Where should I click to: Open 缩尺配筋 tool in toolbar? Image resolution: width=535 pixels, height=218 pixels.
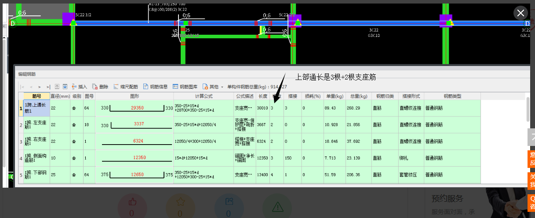[126, 87]
